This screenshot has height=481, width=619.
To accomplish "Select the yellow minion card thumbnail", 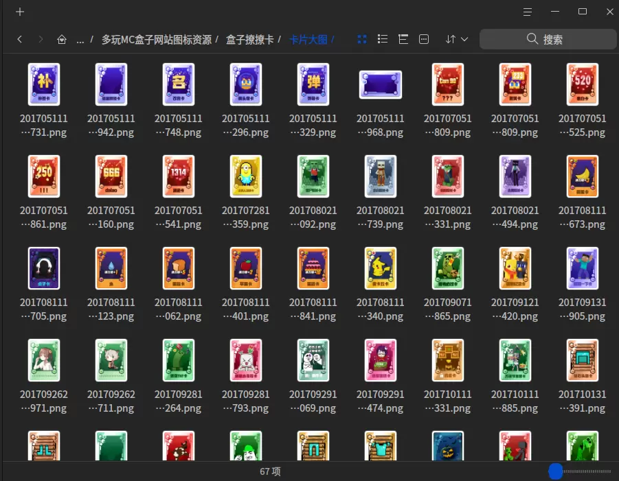I will click(245, 176).
